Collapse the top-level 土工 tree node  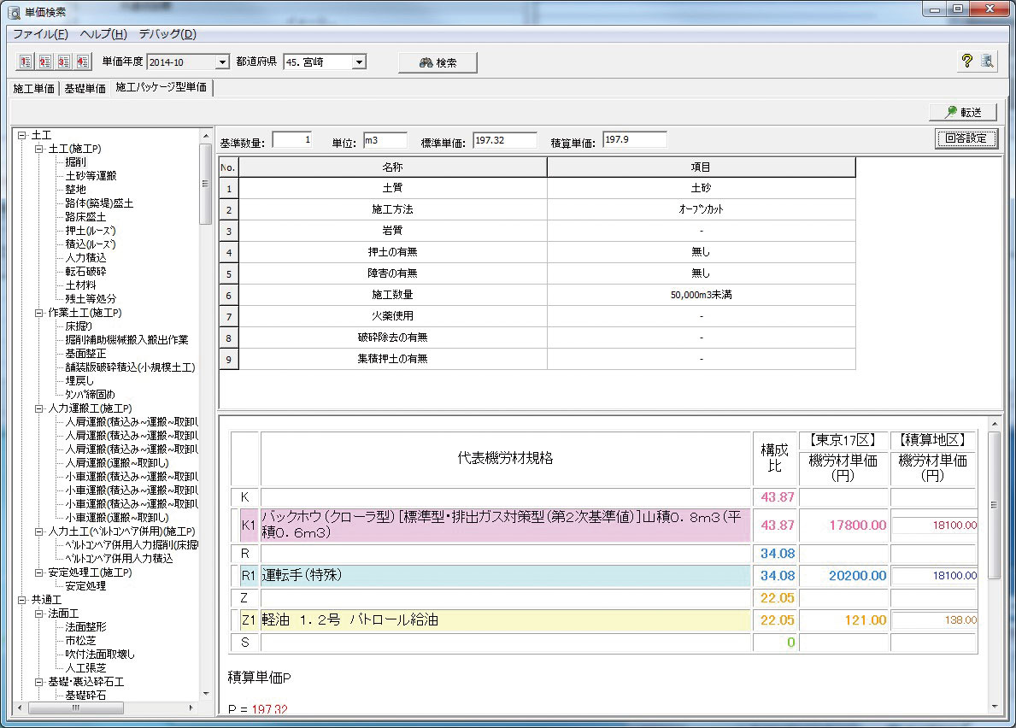pyautogui.click(x=22, y=135)
